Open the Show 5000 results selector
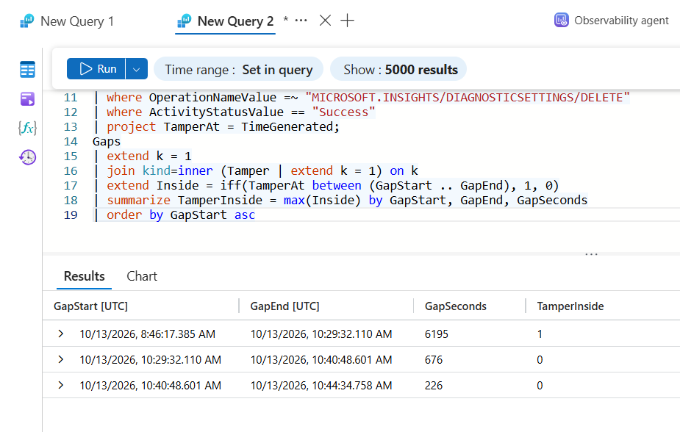 click(398, 69)
